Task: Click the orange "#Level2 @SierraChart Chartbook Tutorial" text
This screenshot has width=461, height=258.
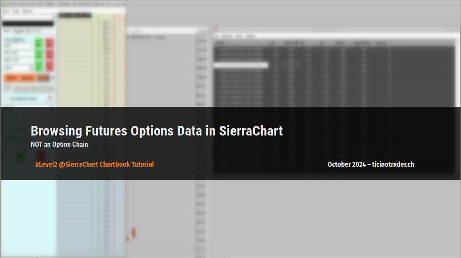Action: 95,164
